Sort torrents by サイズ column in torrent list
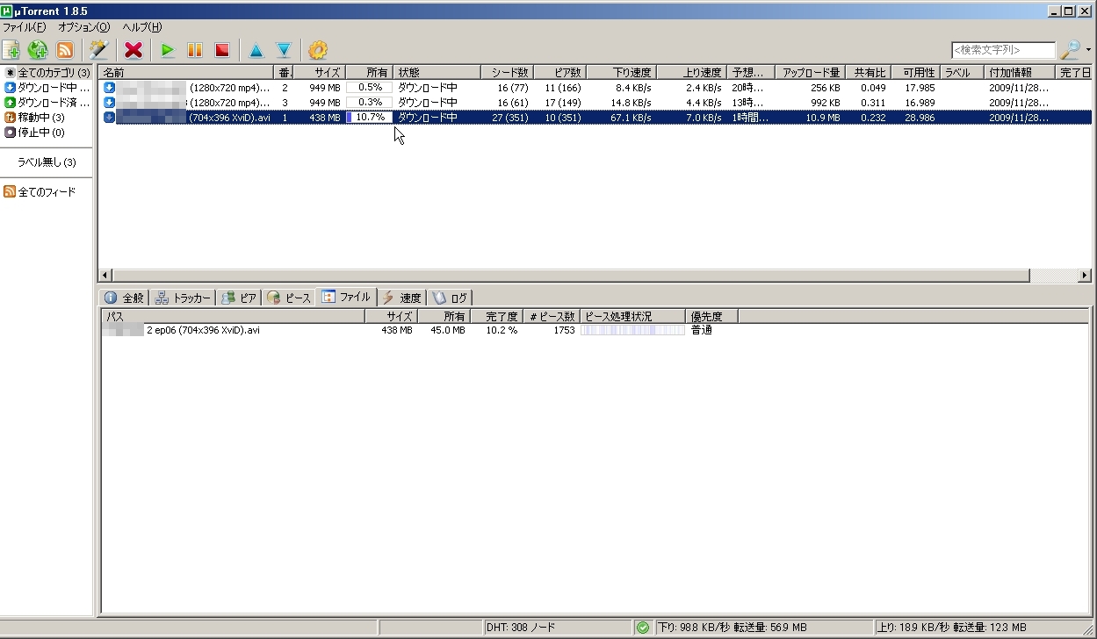The image size is (1097, 639). (319, 72)
